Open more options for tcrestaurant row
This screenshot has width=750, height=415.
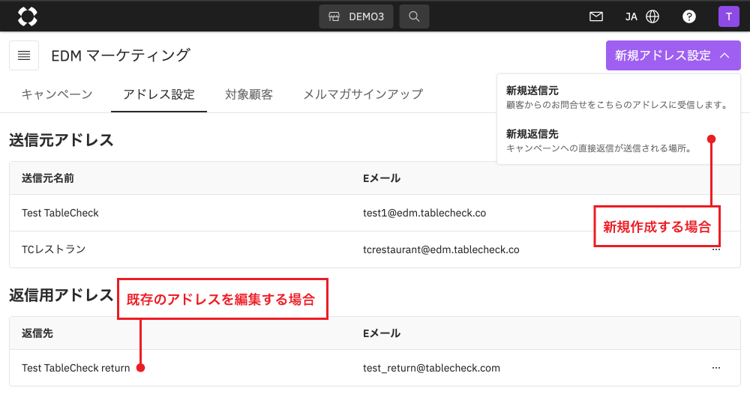716,249
